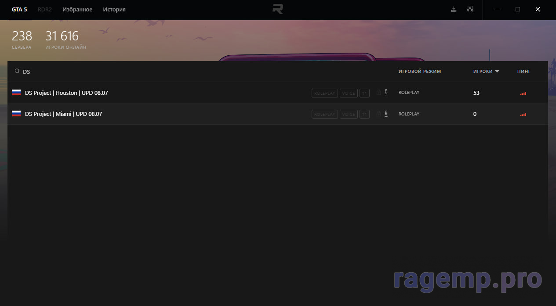The width and height of the screenshot is (556, 306).
Task: Click the microphone icon on the Houston row
Action: (x=386, y=93)
